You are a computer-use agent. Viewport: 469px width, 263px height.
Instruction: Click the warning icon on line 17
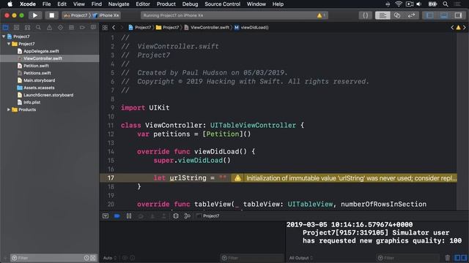pyautogui.click(x=237, y=178)
